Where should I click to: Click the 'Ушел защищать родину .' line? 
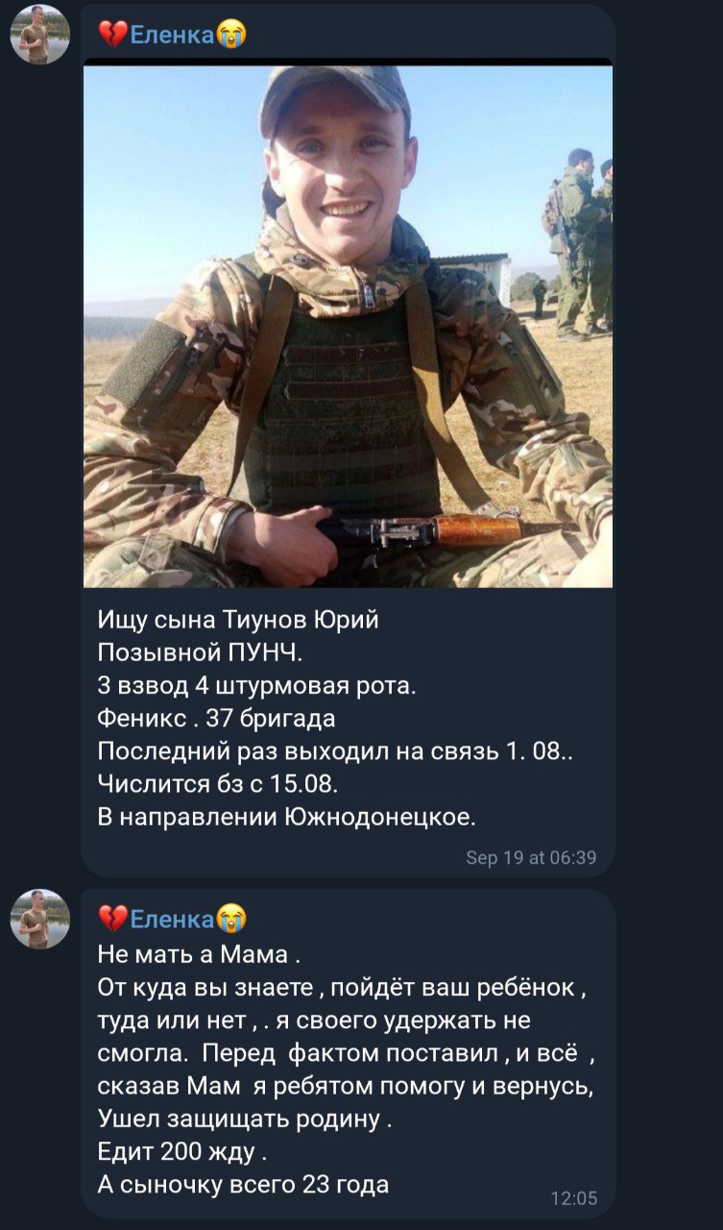coord(246,1119)
